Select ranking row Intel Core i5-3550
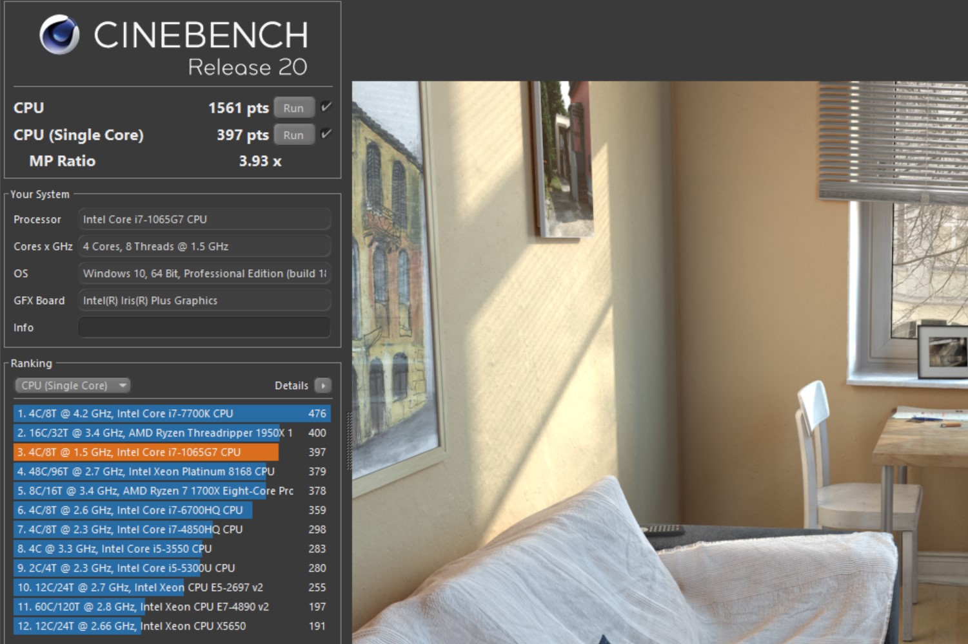The height and width of the screenshot is (644, 968). pos(172,549)
